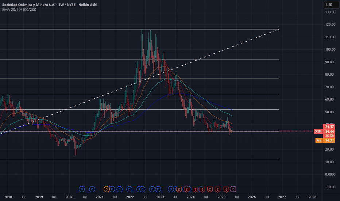Click the 34.57 price tag on the axis

pyautogui.click(x=329, y=127)
